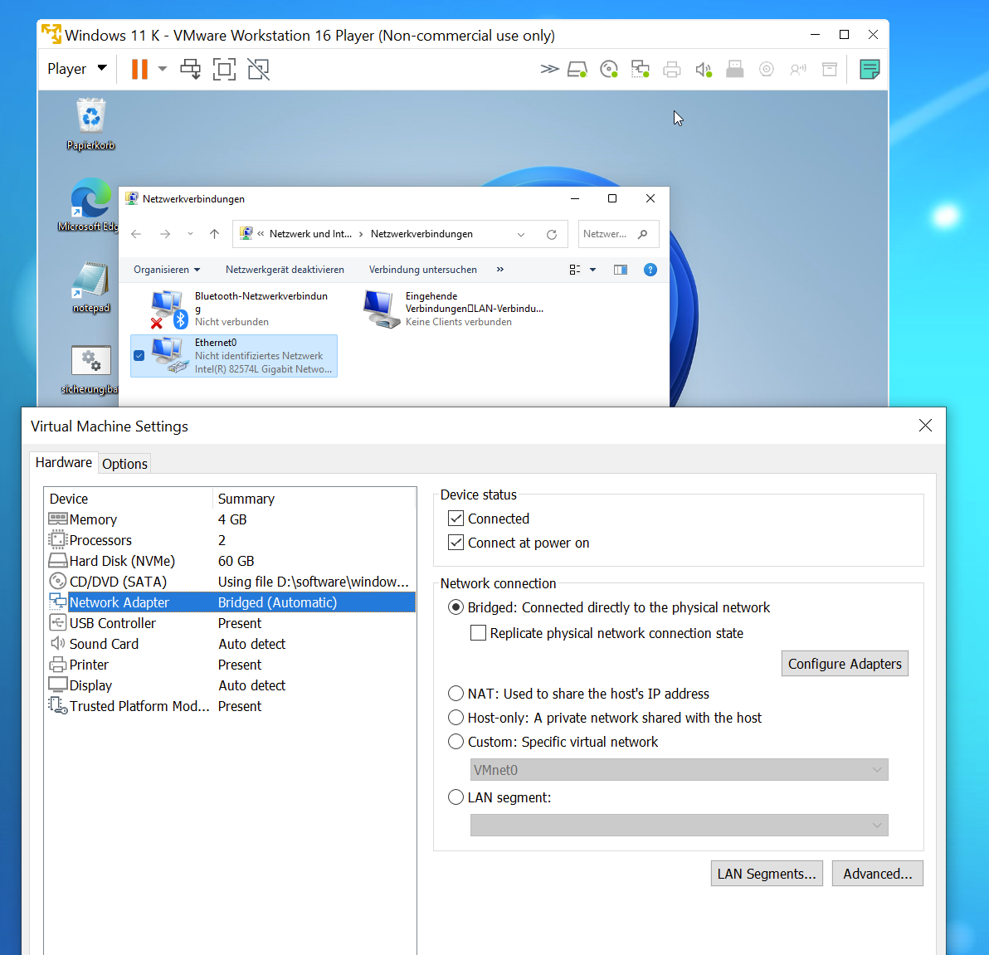Select Host-only network radio
The image size is (989, 955).
tap(456, 718)
